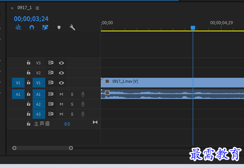Toggle sync lock for track V3
Image resolution: width=244 pixels, height=168 pixels.
[x=51, y=63]
